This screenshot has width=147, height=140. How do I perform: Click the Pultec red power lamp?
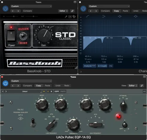118,116
